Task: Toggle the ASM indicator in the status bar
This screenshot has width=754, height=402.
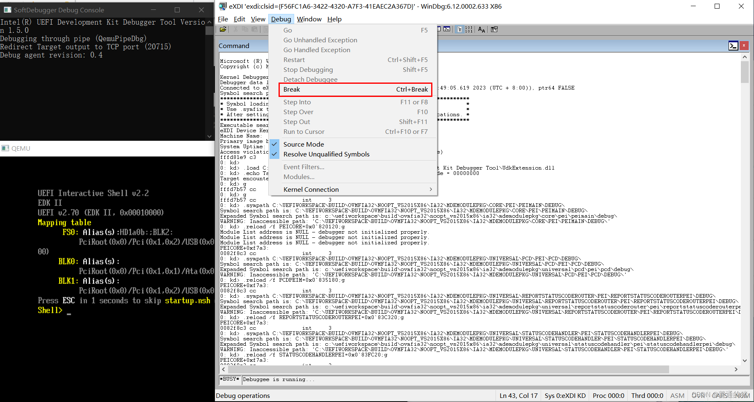Action: click(x=677, y=395)
